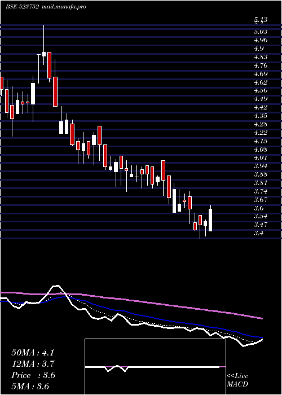Click the 4.22 price axis label
Image resolution: width=282 pixels, height=395 pixels.
point(261,133)
